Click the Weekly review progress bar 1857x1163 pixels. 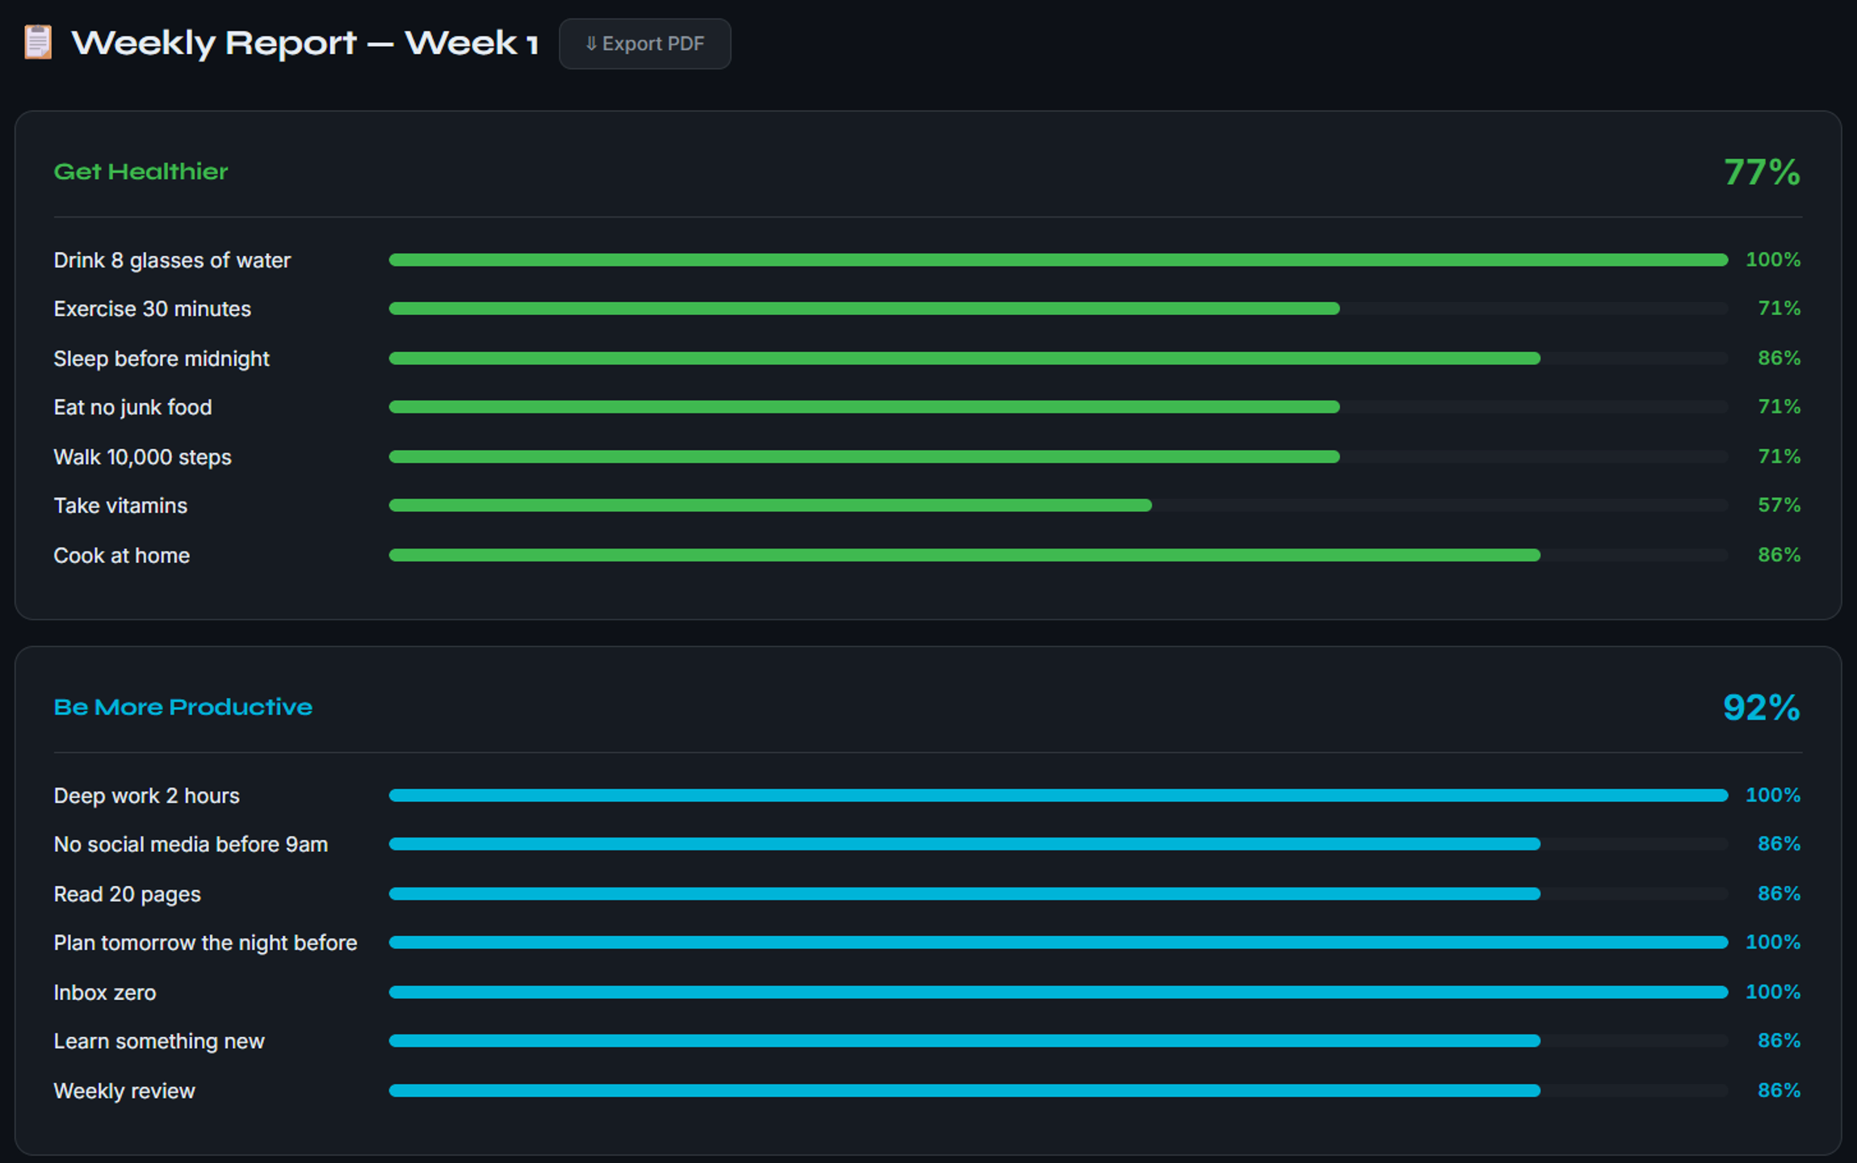1058,1091
